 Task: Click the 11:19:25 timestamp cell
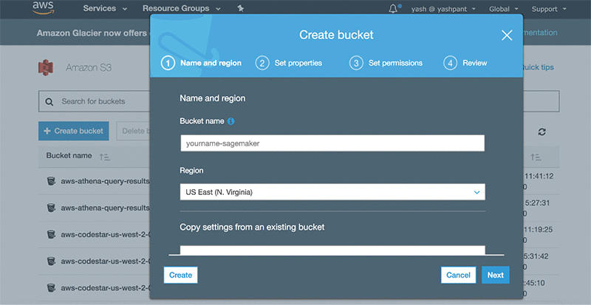click(539, 230)
